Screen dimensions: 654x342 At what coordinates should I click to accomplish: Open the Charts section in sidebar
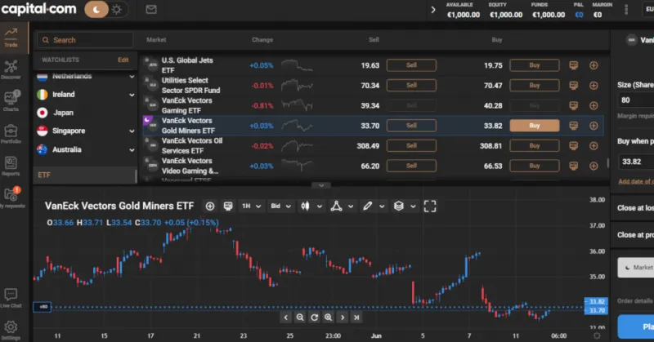[x=11, y=101]
